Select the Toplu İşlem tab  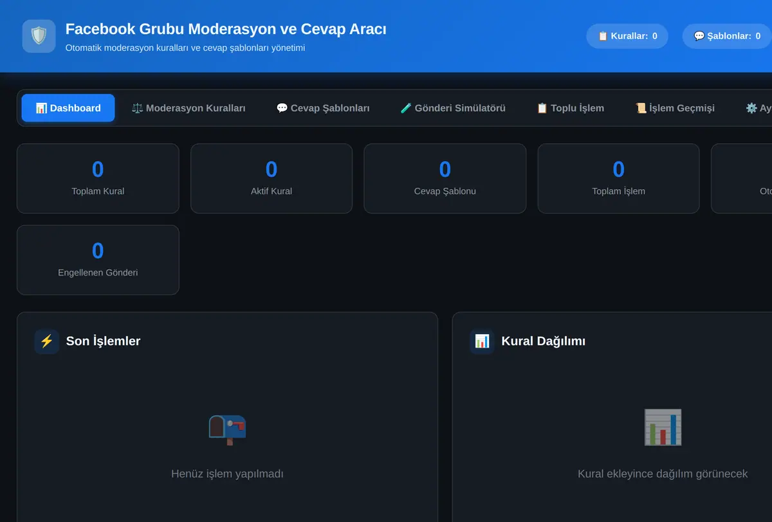point(571,108)
